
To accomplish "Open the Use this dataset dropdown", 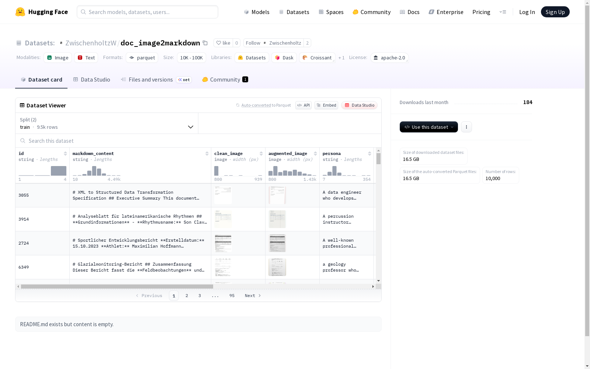I will click(429, 127).
